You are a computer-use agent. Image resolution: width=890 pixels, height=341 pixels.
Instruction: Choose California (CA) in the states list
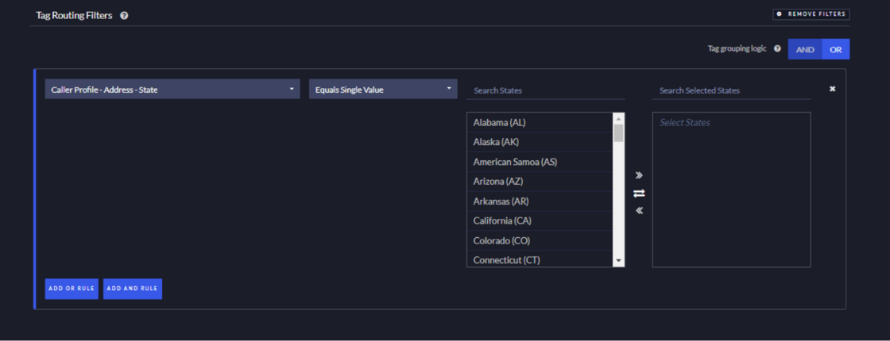(x=501, y=220)
